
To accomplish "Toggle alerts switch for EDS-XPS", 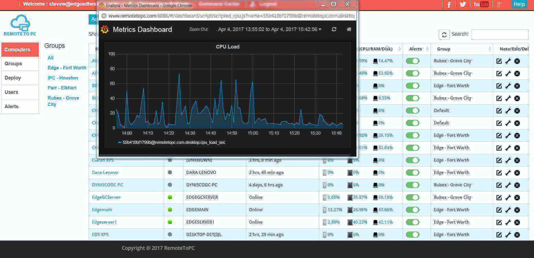I will click(x=413, y=235).
